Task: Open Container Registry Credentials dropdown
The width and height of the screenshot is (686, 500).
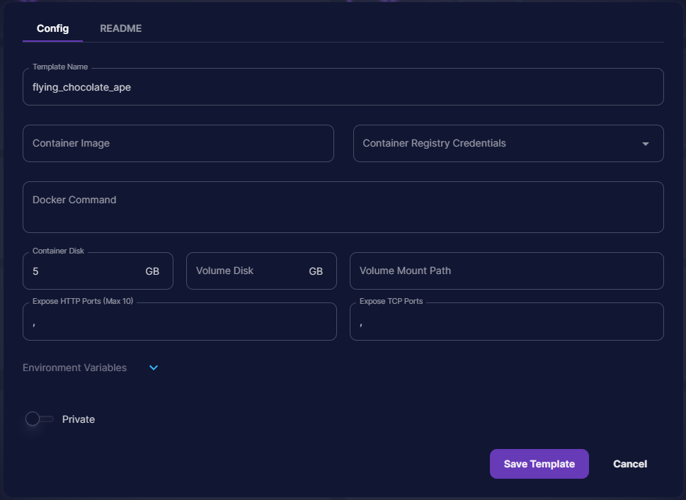Action: tap(508, 144)
